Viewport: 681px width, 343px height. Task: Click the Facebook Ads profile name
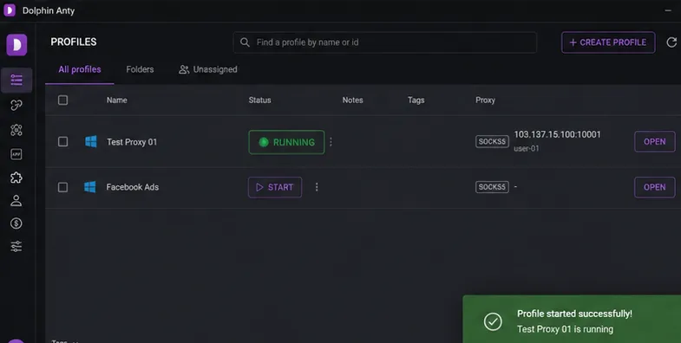(133, 187)
